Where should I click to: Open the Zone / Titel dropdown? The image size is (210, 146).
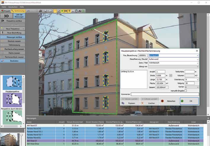[197, 63]
